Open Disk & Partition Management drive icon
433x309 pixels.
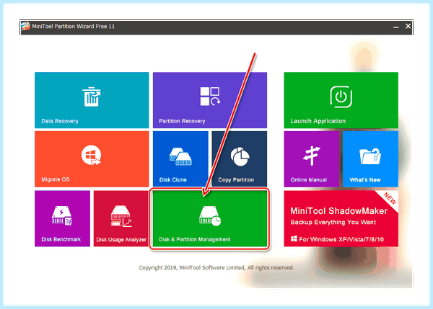pos(210,216)
